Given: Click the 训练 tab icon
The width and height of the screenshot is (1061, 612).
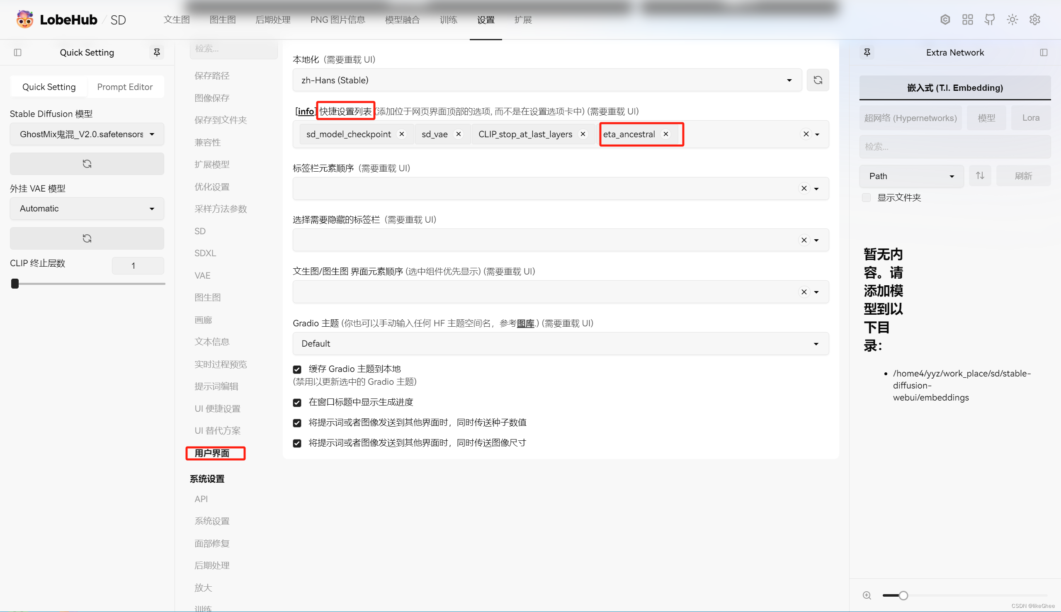Looking at the screenshot, I should click(447, 19).
